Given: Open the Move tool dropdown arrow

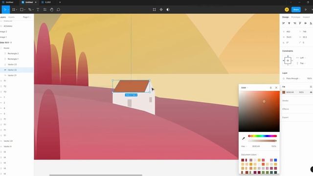Looking at the screenshot, I should tap(8, 10).
